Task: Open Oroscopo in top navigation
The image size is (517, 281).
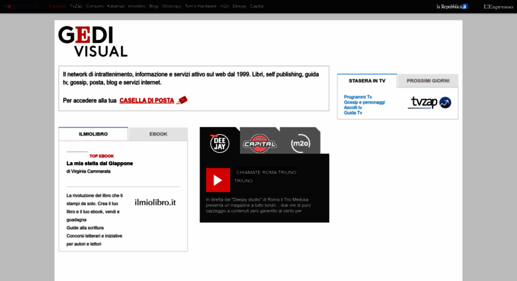Action: click(171, 6)
